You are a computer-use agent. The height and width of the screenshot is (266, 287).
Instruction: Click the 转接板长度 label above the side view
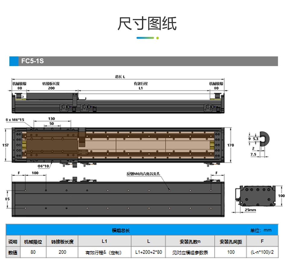click(51, 84)
